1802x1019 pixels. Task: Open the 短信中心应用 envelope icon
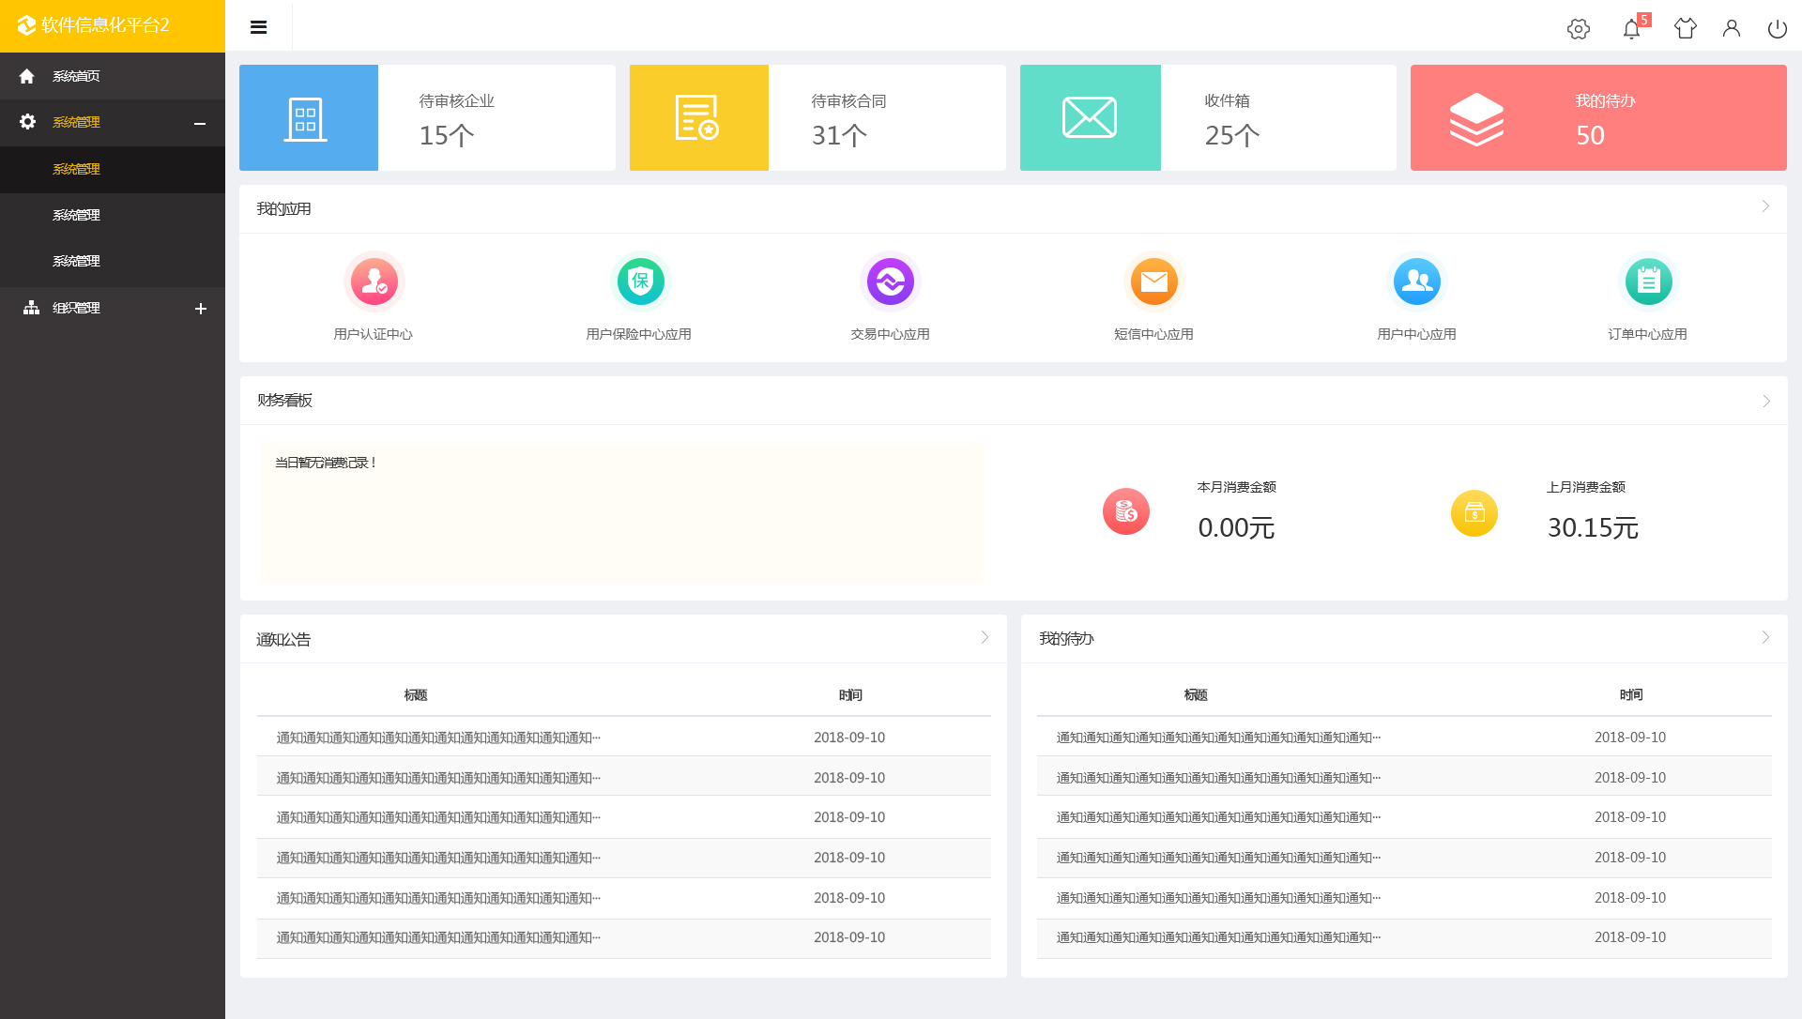(x=1153, y=281)
